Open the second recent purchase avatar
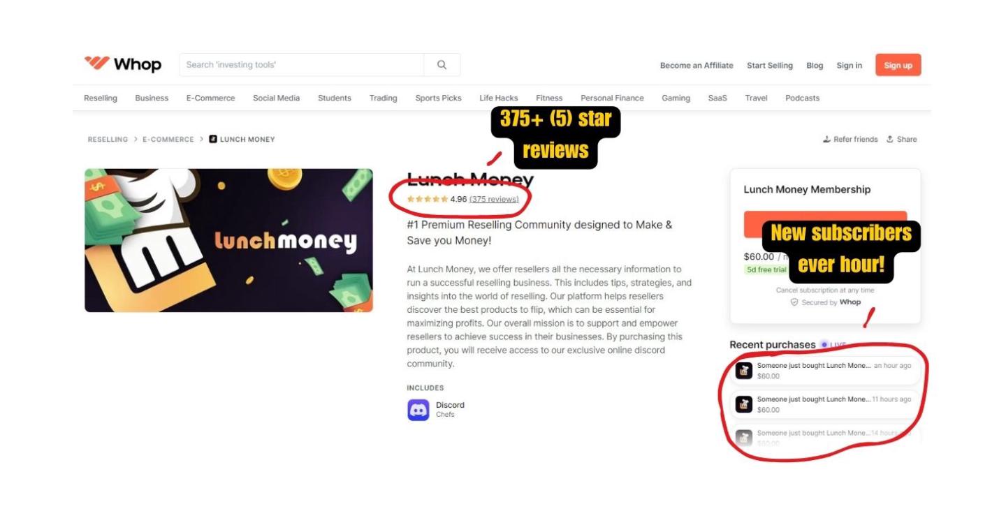 point(744,404)
